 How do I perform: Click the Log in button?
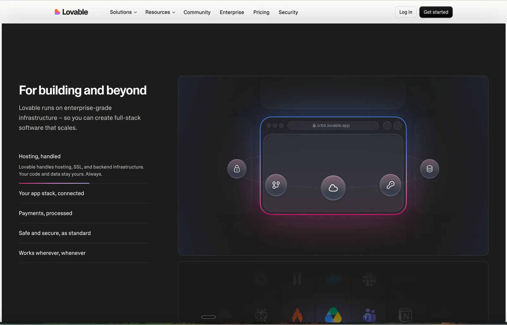tap(406, 12)
